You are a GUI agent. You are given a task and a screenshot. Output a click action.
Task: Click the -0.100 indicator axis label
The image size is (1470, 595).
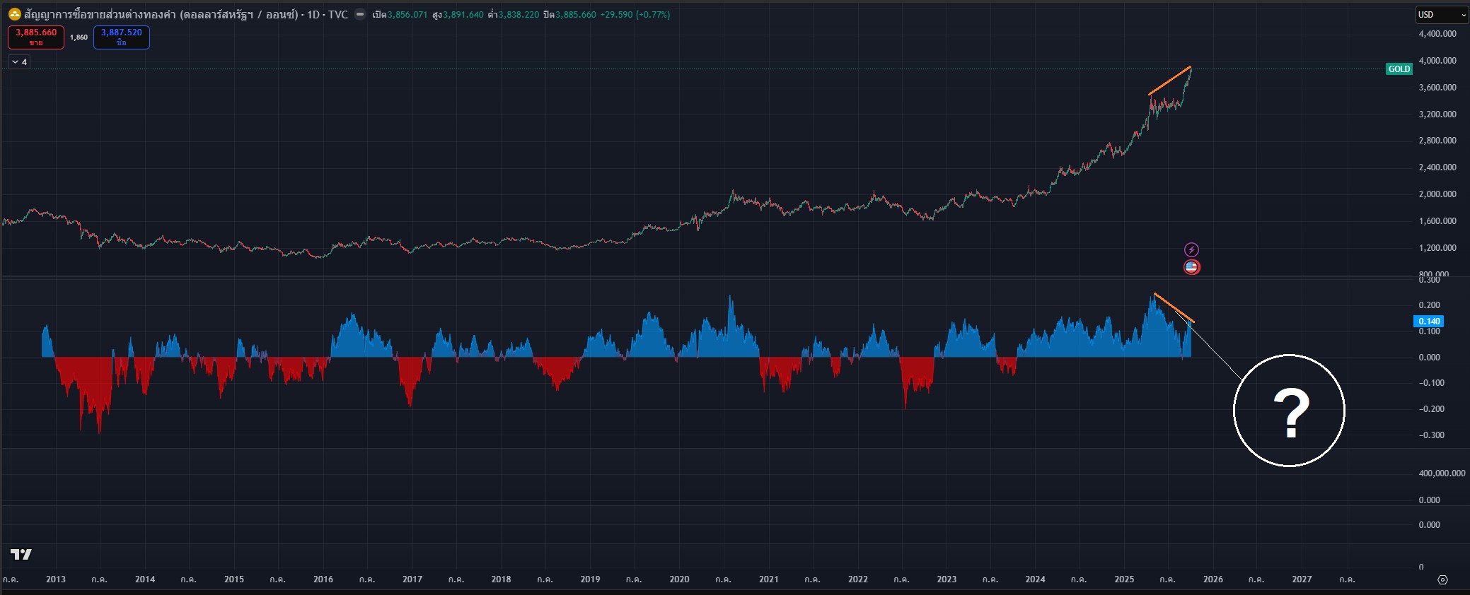point(1432,383)
